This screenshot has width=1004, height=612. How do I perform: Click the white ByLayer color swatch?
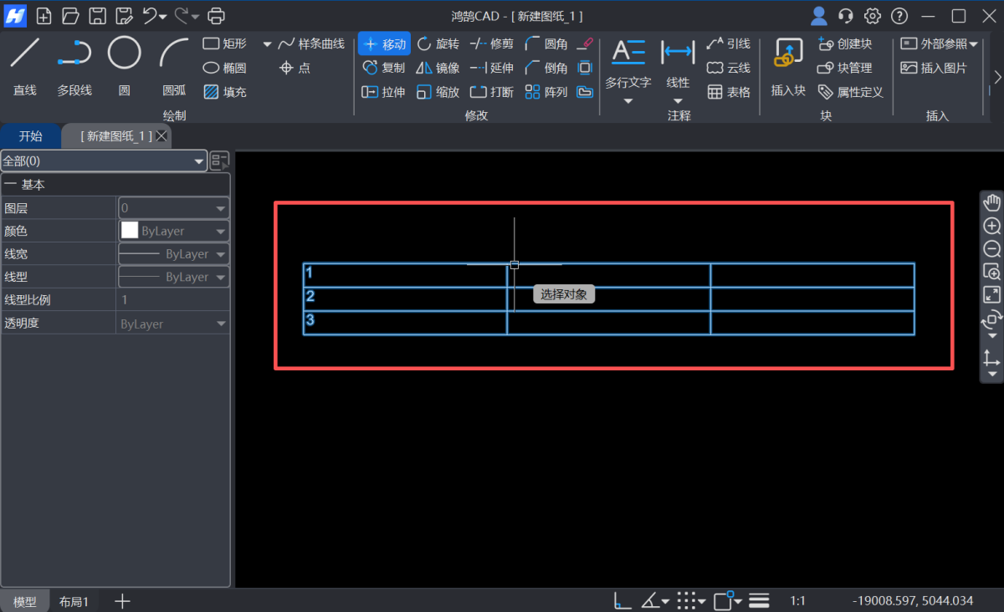point(130,230)
